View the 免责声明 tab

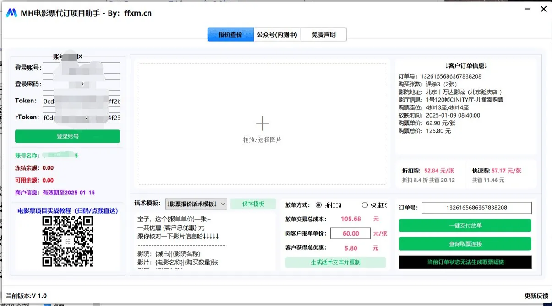click(x=323, y=34)
